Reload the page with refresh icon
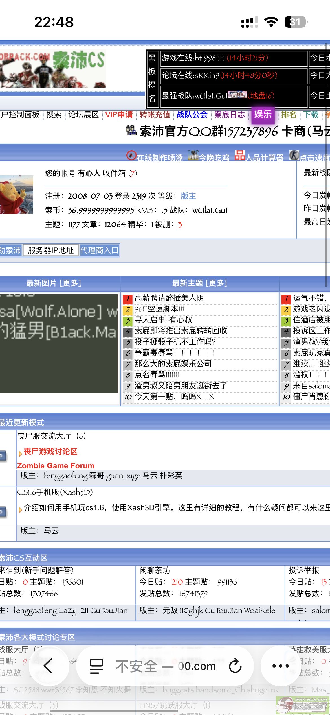The height and width of the screenshot is (715, 330). point(235,666)
